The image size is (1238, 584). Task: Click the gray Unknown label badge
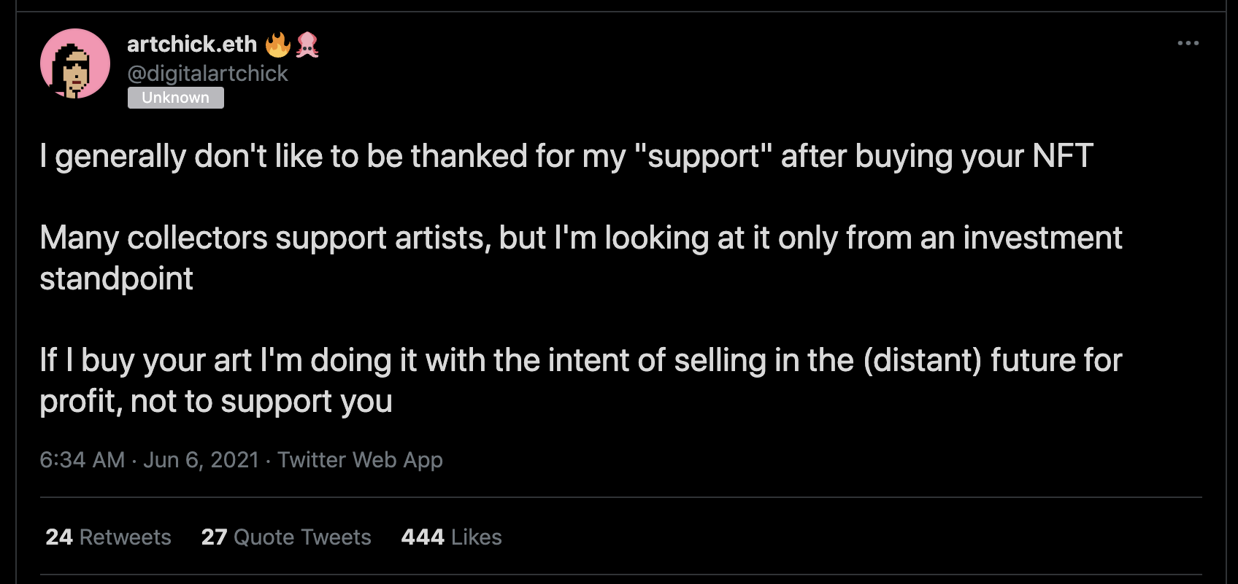[x=175, y=98]
